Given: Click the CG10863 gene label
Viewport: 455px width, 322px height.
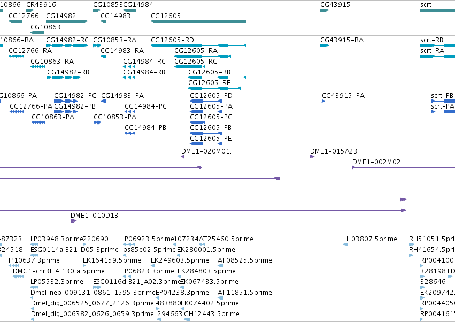Looking at the screenshot, I should (45, 27).
